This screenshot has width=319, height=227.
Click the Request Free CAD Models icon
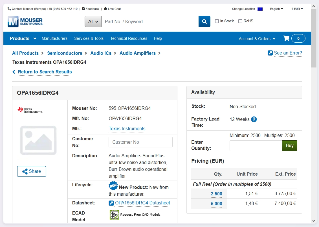114,215
